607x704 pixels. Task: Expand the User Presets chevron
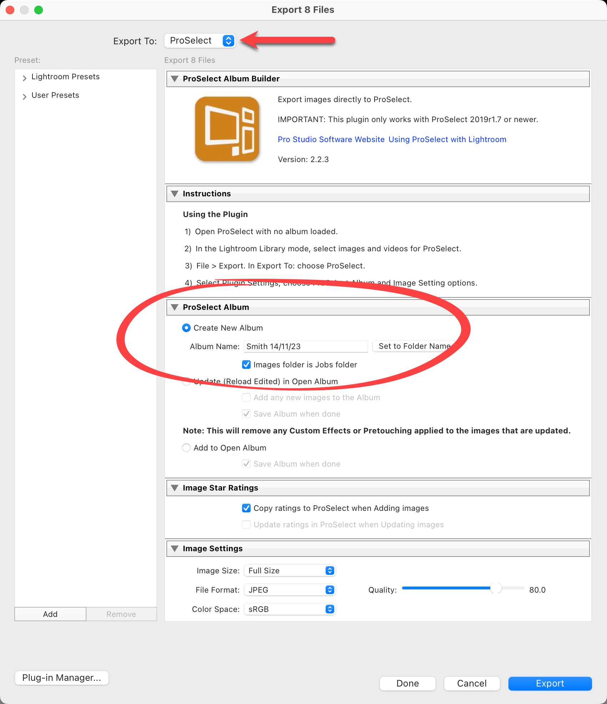tap(24, 96)
